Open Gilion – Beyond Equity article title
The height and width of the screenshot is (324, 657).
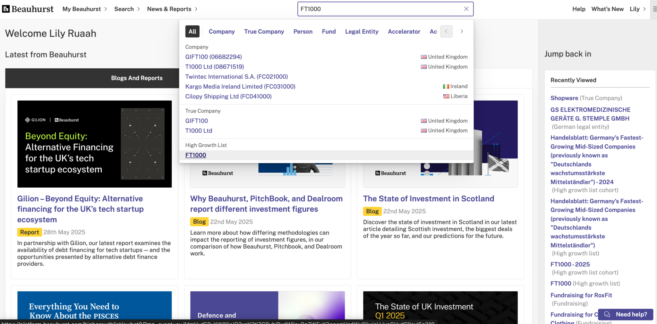pyautogui.click(x=81, y=209)
